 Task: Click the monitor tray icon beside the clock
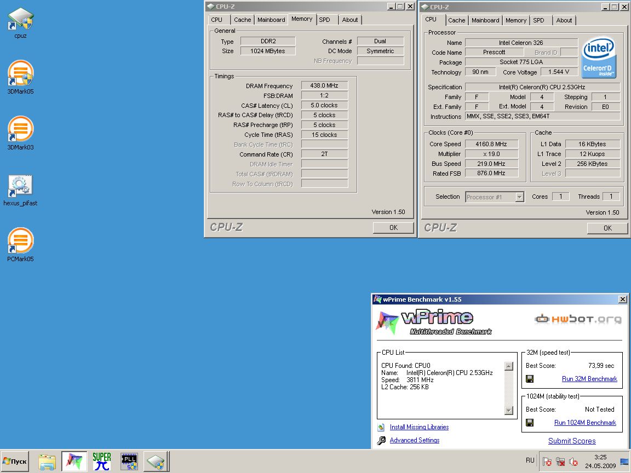pyautogui.click(x=624, y=462)
